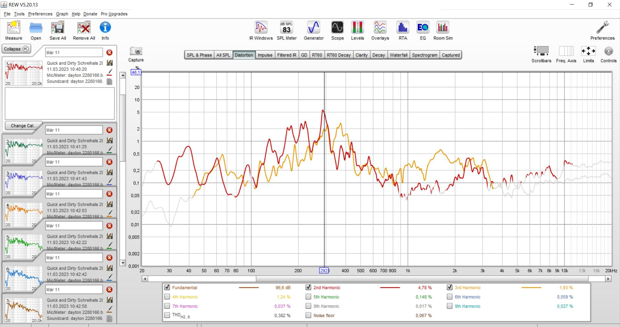Click the Capture camera icon

coord(136,51)
